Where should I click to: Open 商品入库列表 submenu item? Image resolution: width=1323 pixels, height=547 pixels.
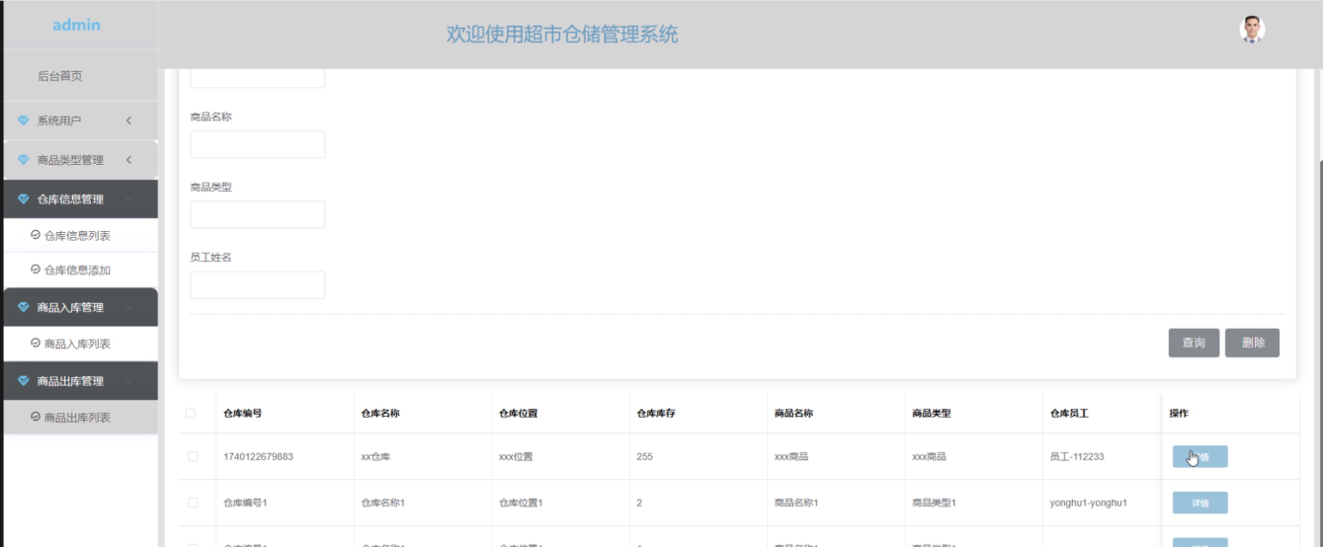pos(79,344)
